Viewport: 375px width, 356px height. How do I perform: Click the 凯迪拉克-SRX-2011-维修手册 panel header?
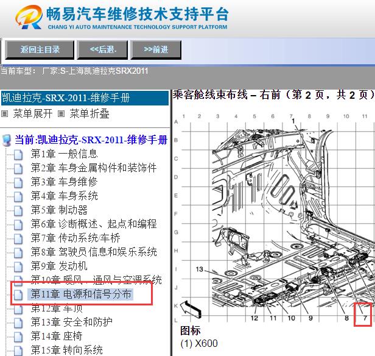coord(85,98)
